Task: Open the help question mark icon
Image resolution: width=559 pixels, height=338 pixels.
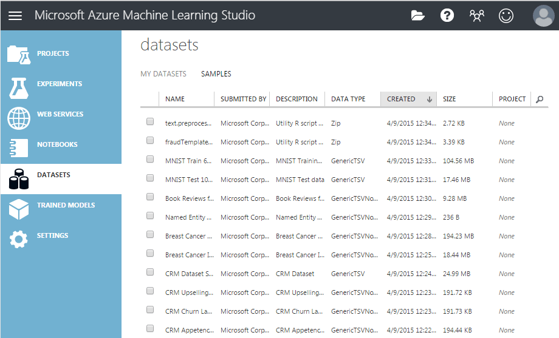Action: point(447,15)
